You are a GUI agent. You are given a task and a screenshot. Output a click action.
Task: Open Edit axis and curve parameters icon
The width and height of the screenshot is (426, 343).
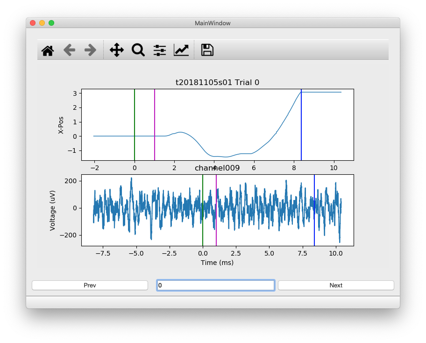click(x=181, y=50)
